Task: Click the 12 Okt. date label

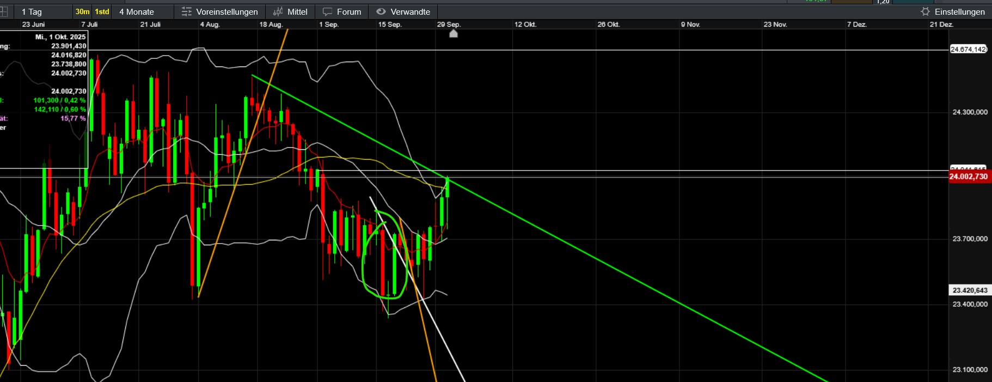Action: pyautogui.click(x=525, y=25)
